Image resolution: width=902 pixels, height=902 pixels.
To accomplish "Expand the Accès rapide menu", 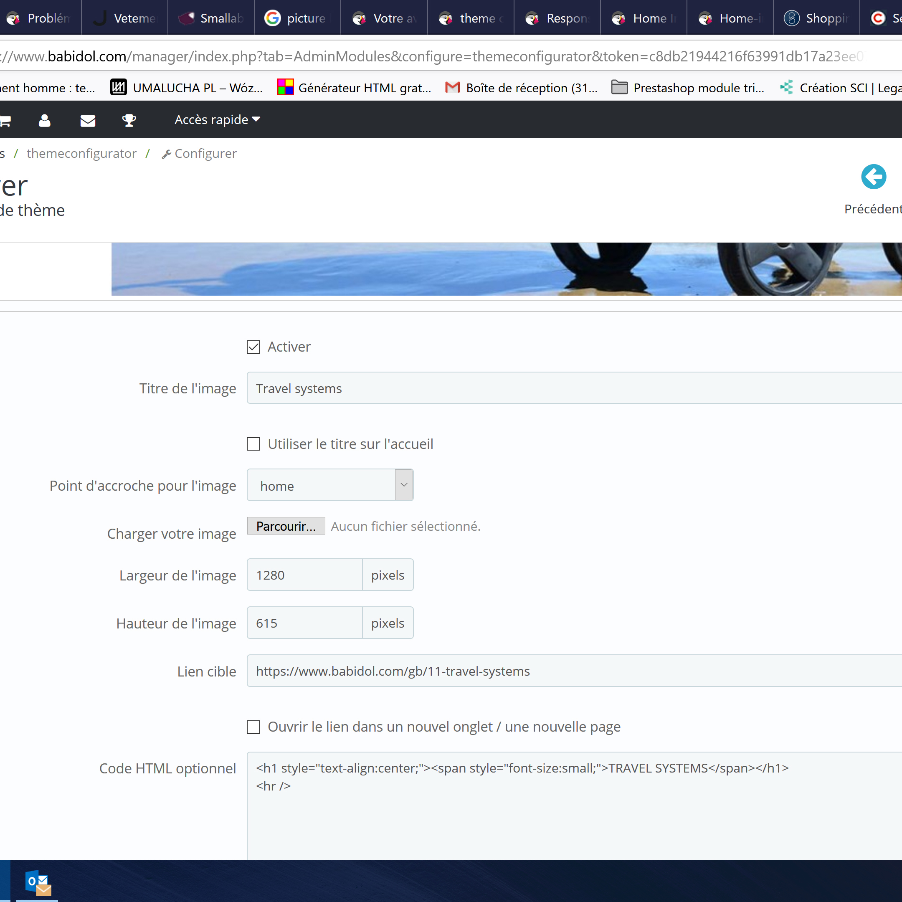I will coord(217,120).
